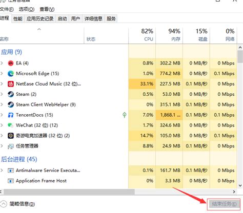Click the horizontal scrollbar thumb

click(69, 191)
